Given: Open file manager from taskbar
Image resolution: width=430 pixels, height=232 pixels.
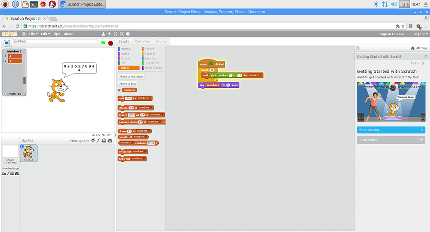Looking at the screenshot, I should click(25, 4).
